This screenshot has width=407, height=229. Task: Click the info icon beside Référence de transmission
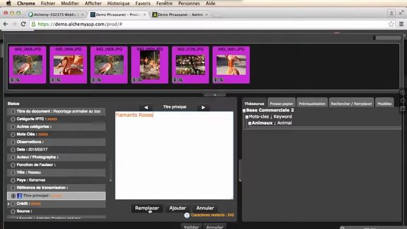[13, 188]
